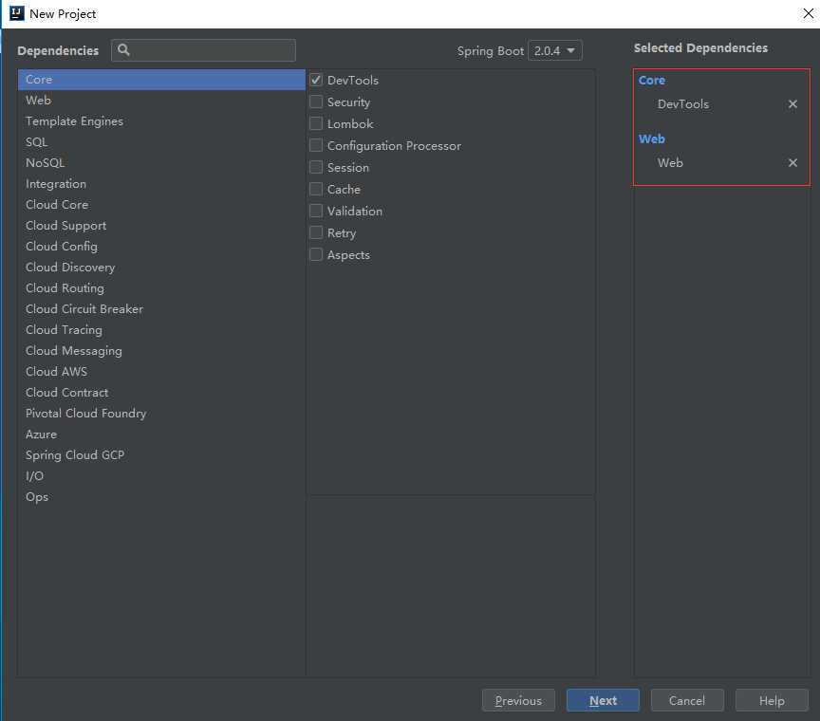Image resolution: width=820 pixels, height=721 pixels.
Task: Select the Web category in list
Action: pos(161,100)
